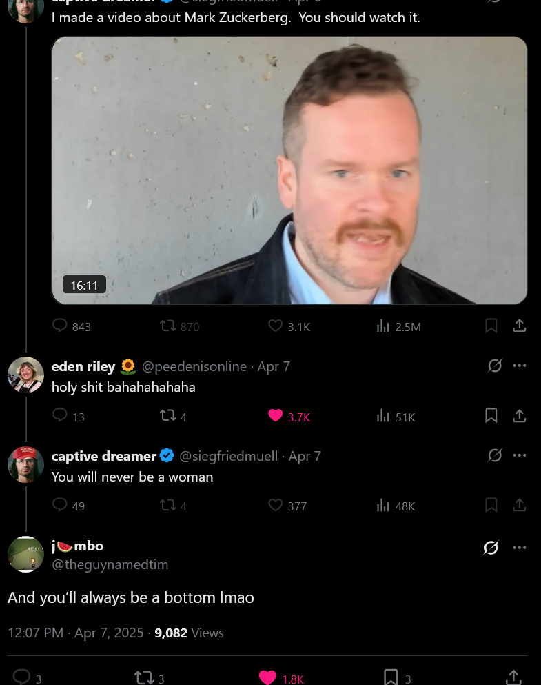This screenshot has height=685, width=541.
Task: Open more options on eden riley's reply
Action: 519,366
